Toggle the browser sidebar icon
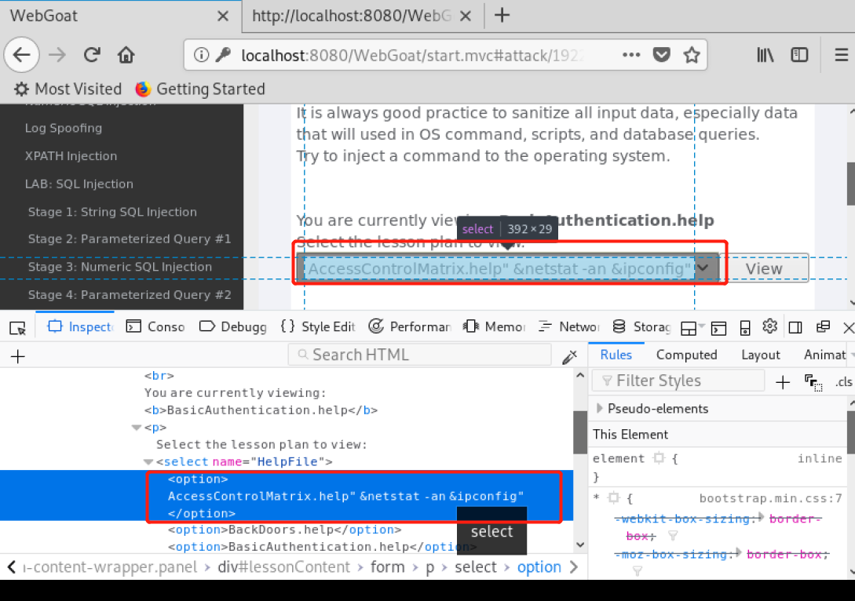 click(799, 55)
